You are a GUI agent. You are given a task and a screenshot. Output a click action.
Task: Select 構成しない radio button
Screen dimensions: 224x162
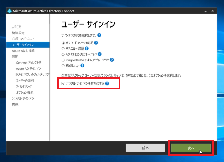pos(63,66)
